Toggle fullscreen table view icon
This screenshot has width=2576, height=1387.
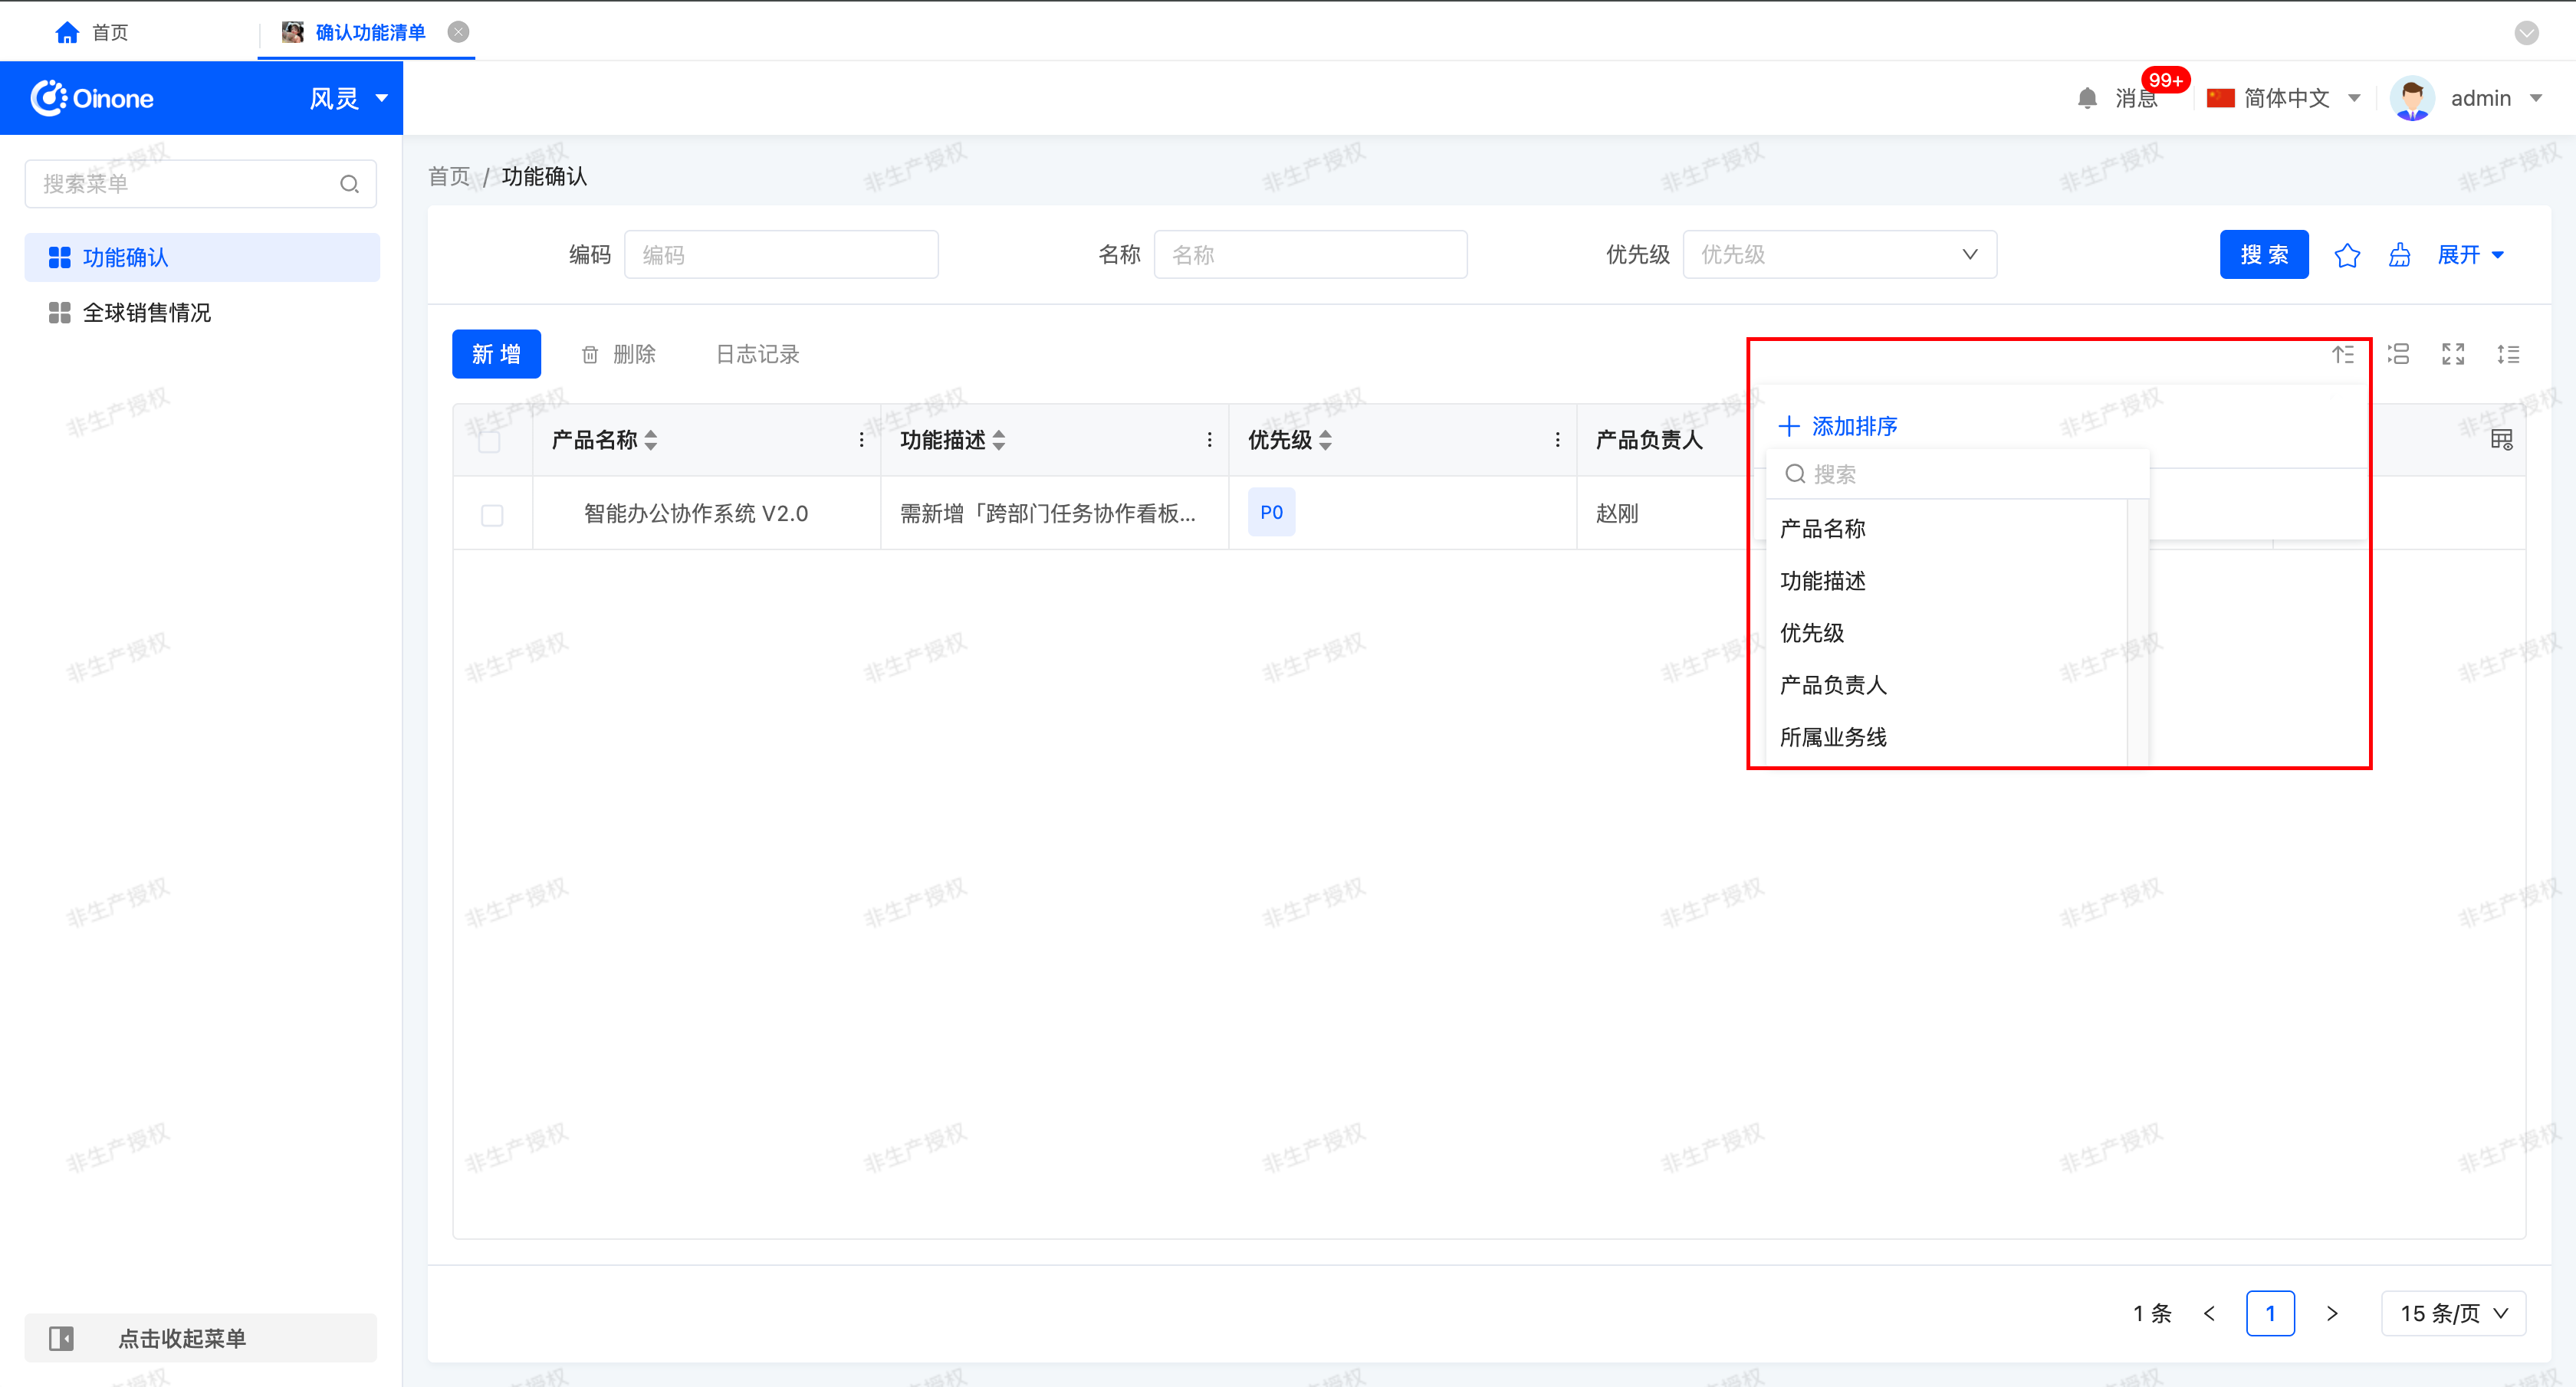coord(2453,354)
